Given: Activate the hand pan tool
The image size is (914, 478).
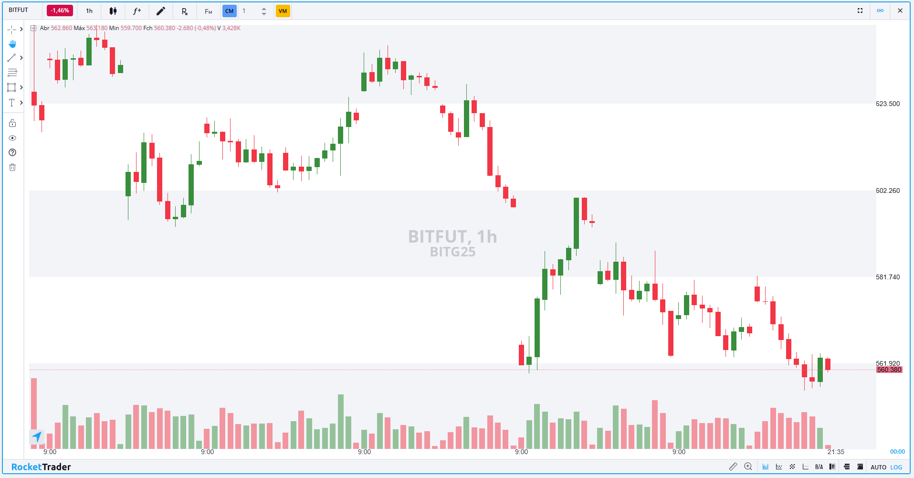Looking at the screenshot, I should point(12,44).
